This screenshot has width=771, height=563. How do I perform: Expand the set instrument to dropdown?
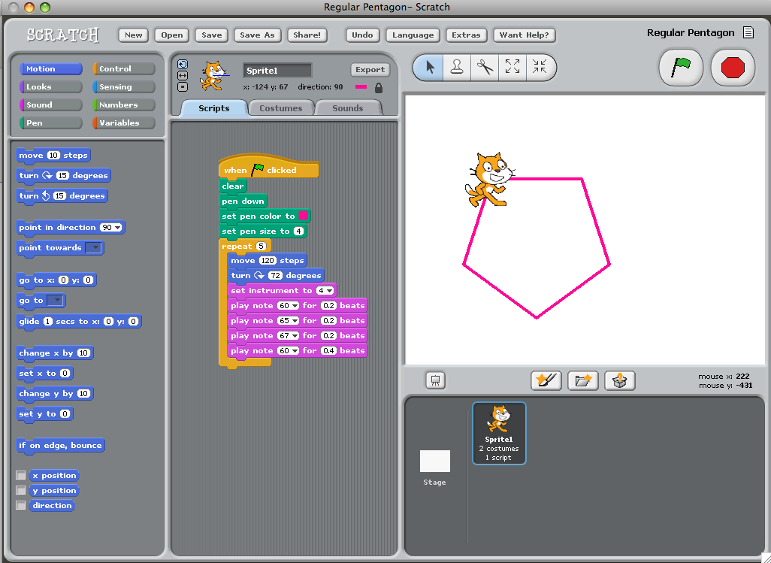coord(331,291)
